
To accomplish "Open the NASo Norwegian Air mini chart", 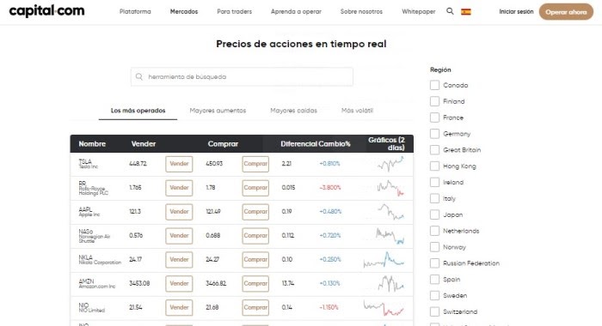I will click(x=390, y=236).
